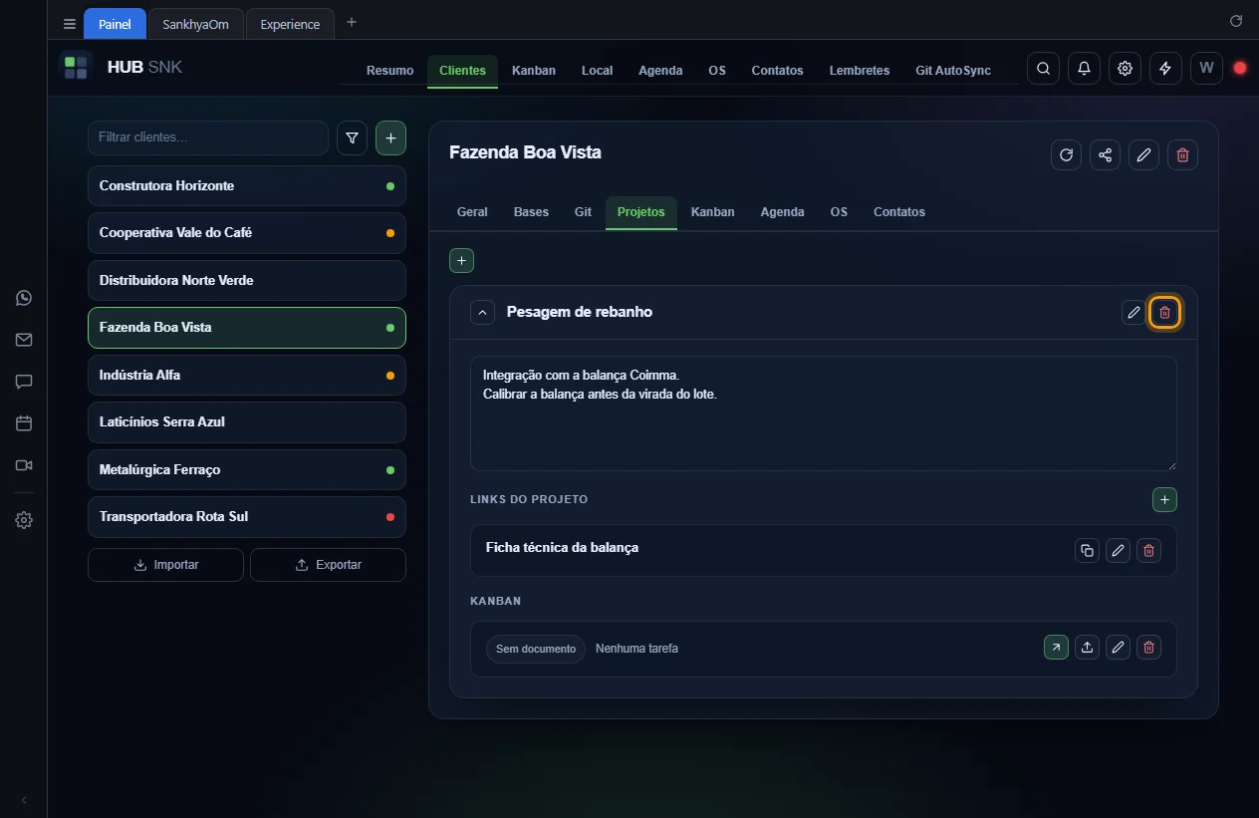Select Construtora Horizonte client
The image size is (1259, 818).
pos(247,186)
